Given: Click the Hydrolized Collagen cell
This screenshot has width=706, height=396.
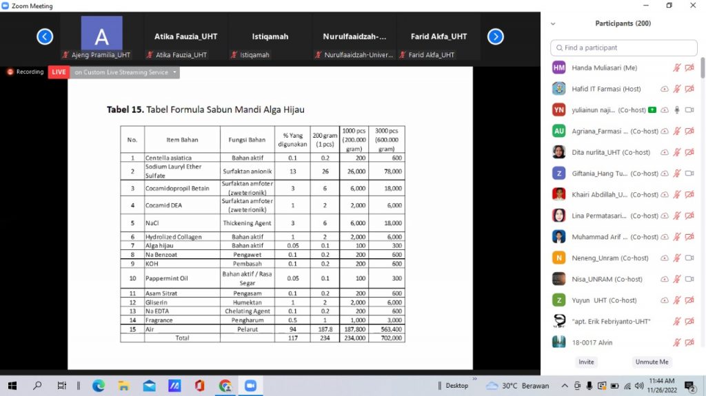Looking at the screenshot, I should pos(182,237).
